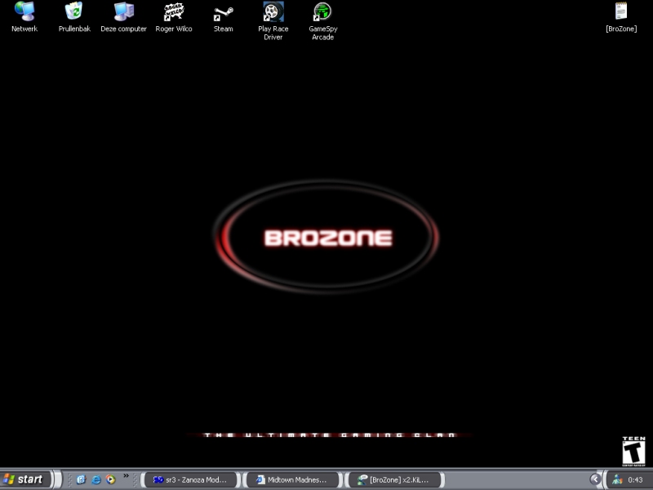Click the Start button
The height and width of the screenshot is (490, 653).
pyautogui.click(x=25, y=479)
